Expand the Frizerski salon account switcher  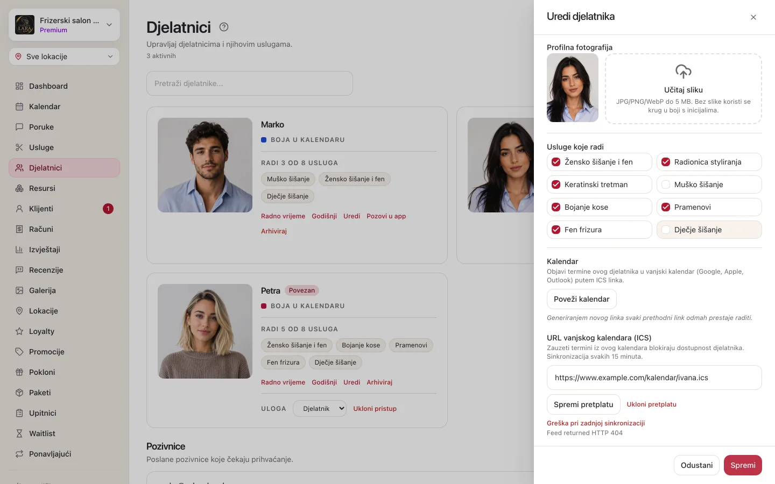pos(65,25)
